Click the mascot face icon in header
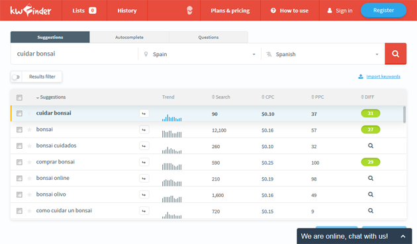Viewport: 417px width, 244px height. click(x=189, y=11)
